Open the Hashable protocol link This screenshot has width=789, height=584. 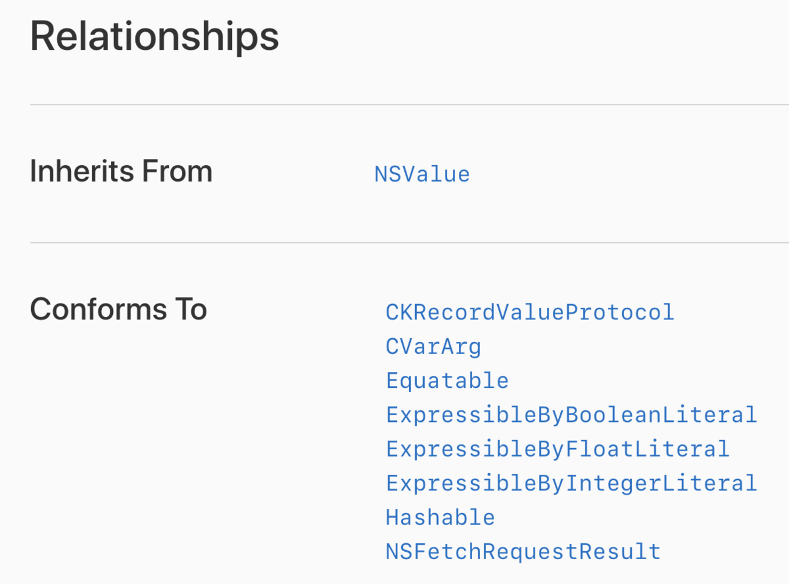click(440, 517)
